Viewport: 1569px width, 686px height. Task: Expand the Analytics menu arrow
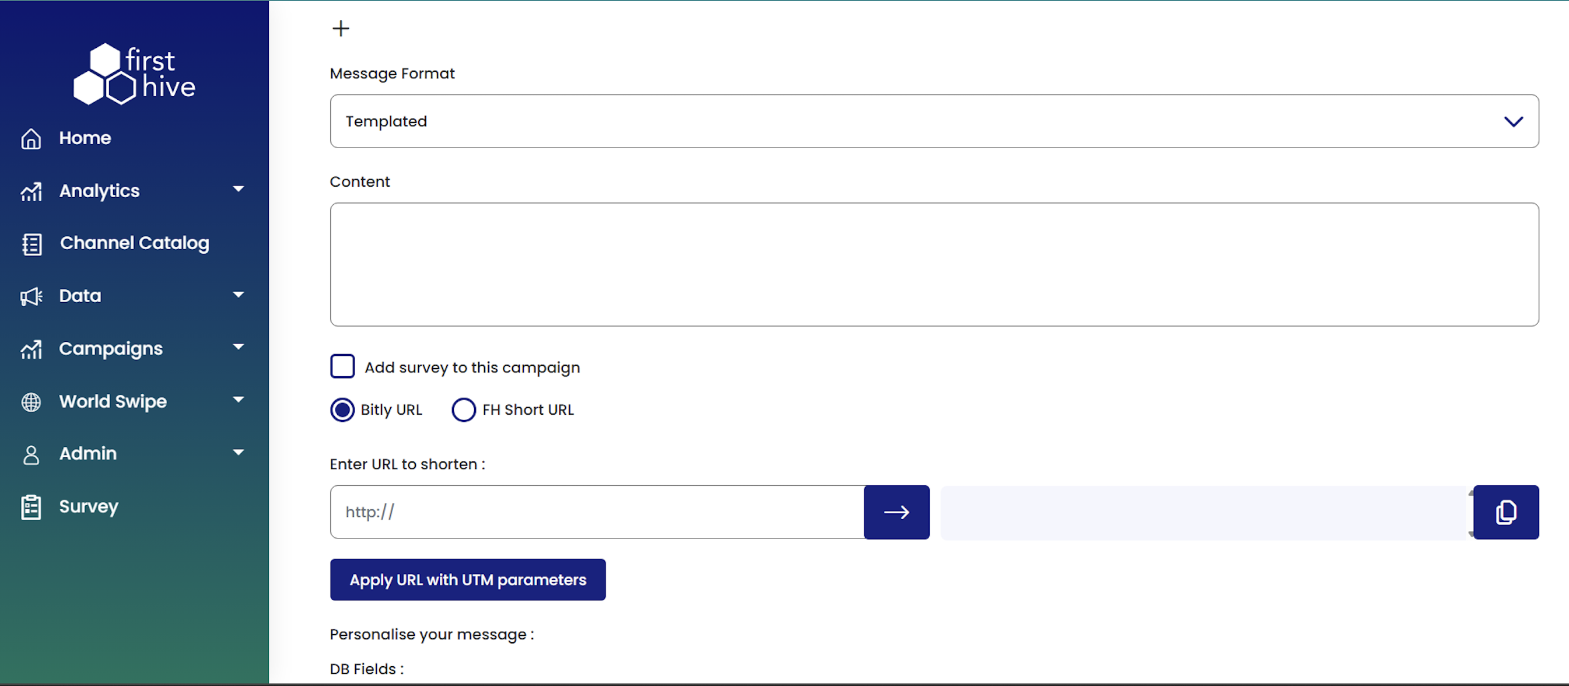coord(239,190)
